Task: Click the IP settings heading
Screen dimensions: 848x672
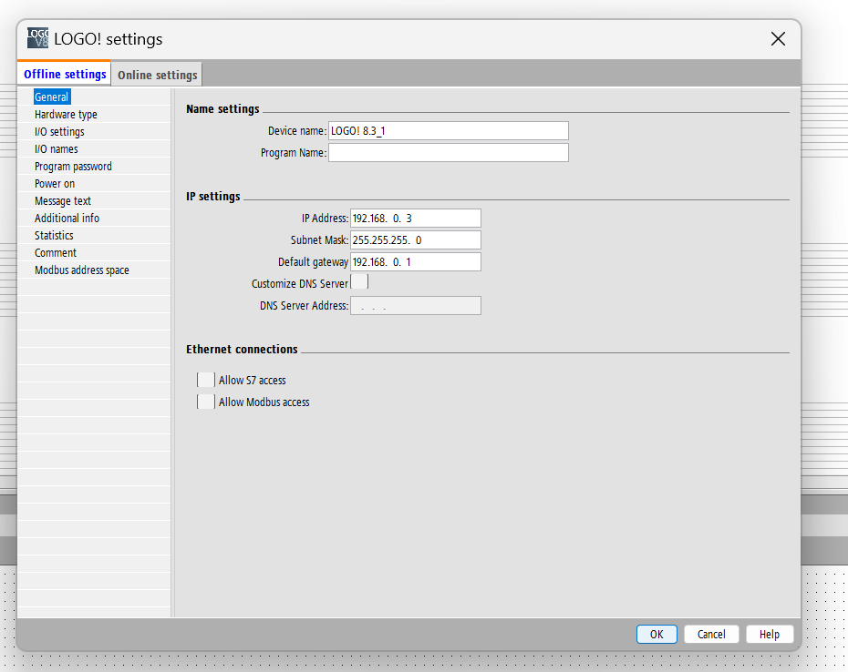Action: (213, 196)
